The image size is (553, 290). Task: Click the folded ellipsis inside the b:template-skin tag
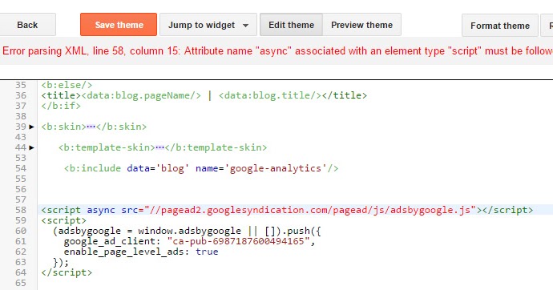point(159,147)
